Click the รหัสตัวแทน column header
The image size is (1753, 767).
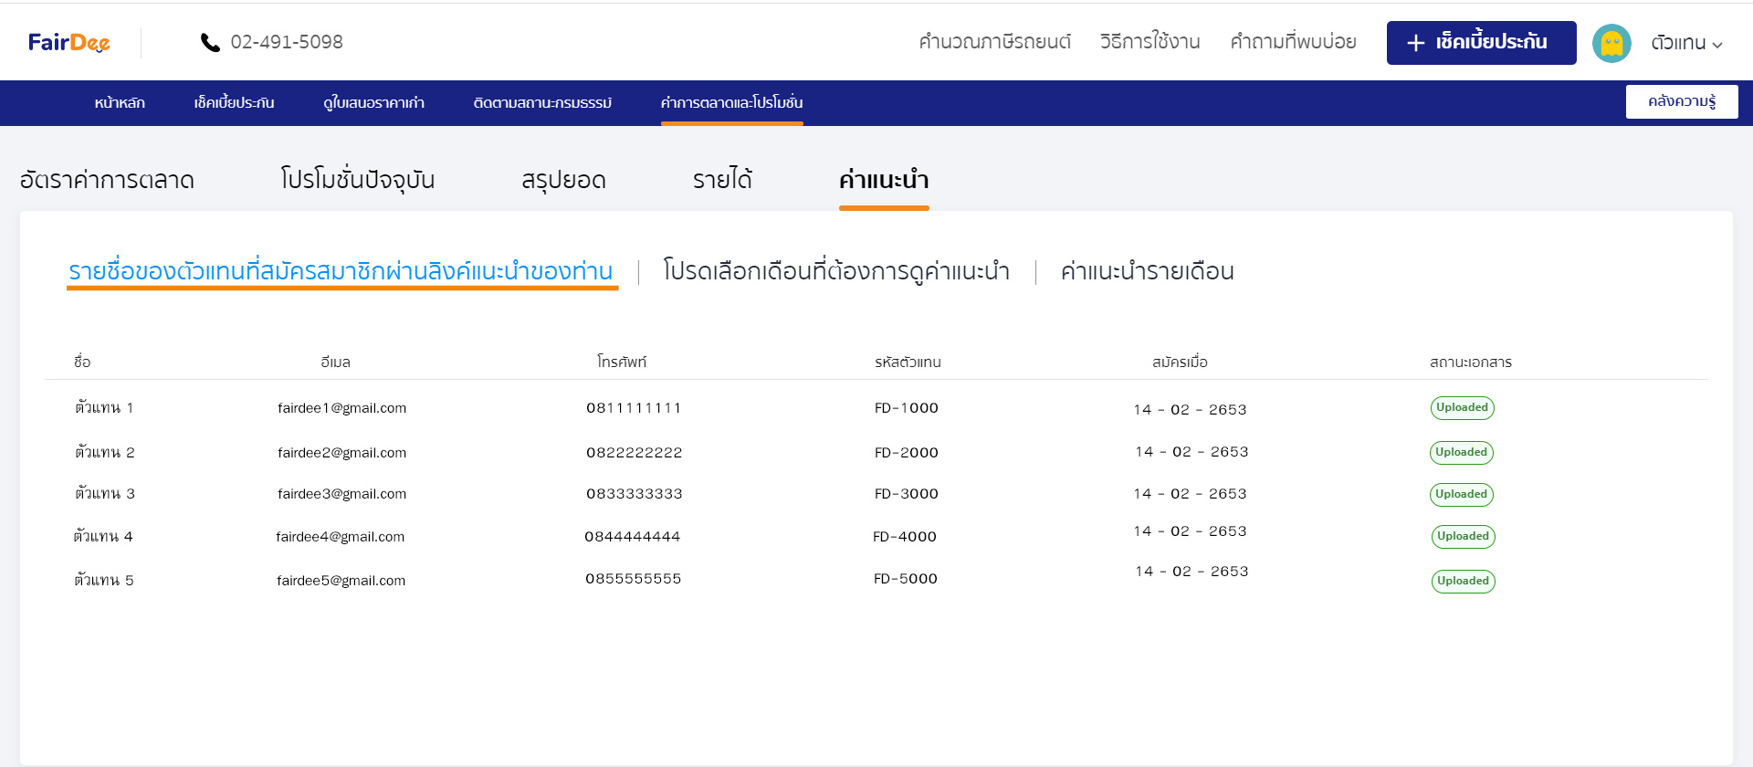[x=908, y=362]
